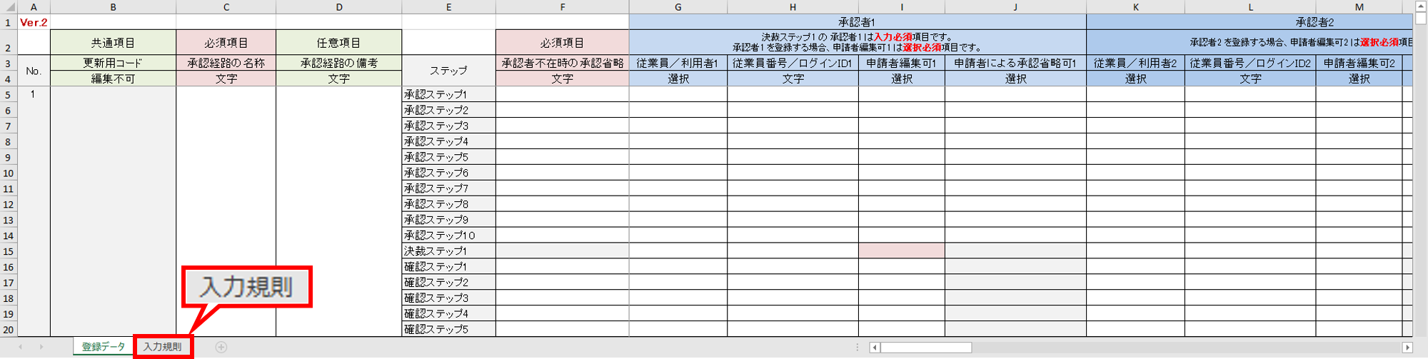Image resolution: width=1428 pixels, height=359 pixels.
Task: Click the 従業員／利用者2 header cell
Action: tap(1135, 63)
